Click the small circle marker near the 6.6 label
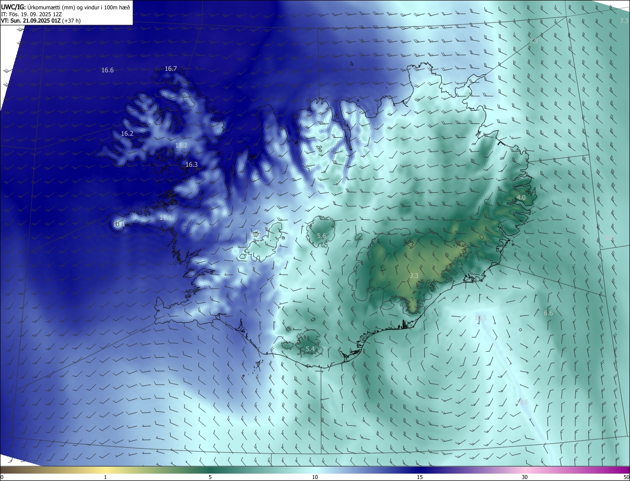Screen dimensions: 630x481 coord(520,330)
